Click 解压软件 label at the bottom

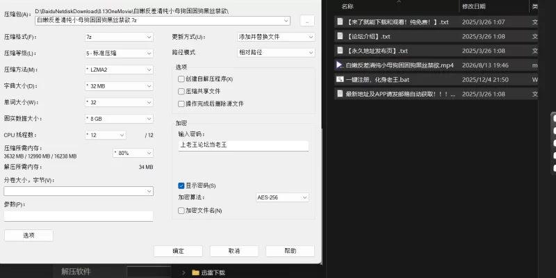pos(76,272)
